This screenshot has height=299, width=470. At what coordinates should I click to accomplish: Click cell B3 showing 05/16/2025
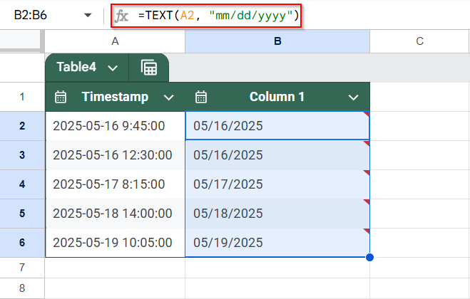[277, 155]
